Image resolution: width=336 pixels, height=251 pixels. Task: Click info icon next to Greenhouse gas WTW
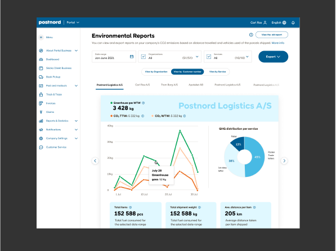click(144, 103)
